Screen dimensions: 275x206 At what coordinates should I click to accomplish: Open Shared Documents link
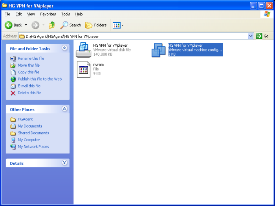(33, 133)
